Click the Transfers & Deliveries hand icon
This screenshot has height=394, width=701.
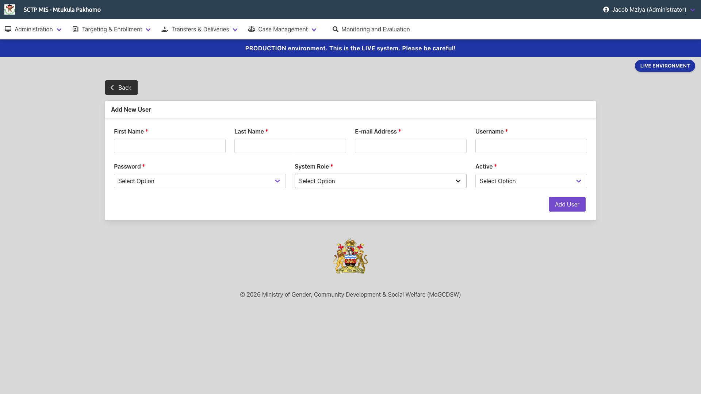165,29
